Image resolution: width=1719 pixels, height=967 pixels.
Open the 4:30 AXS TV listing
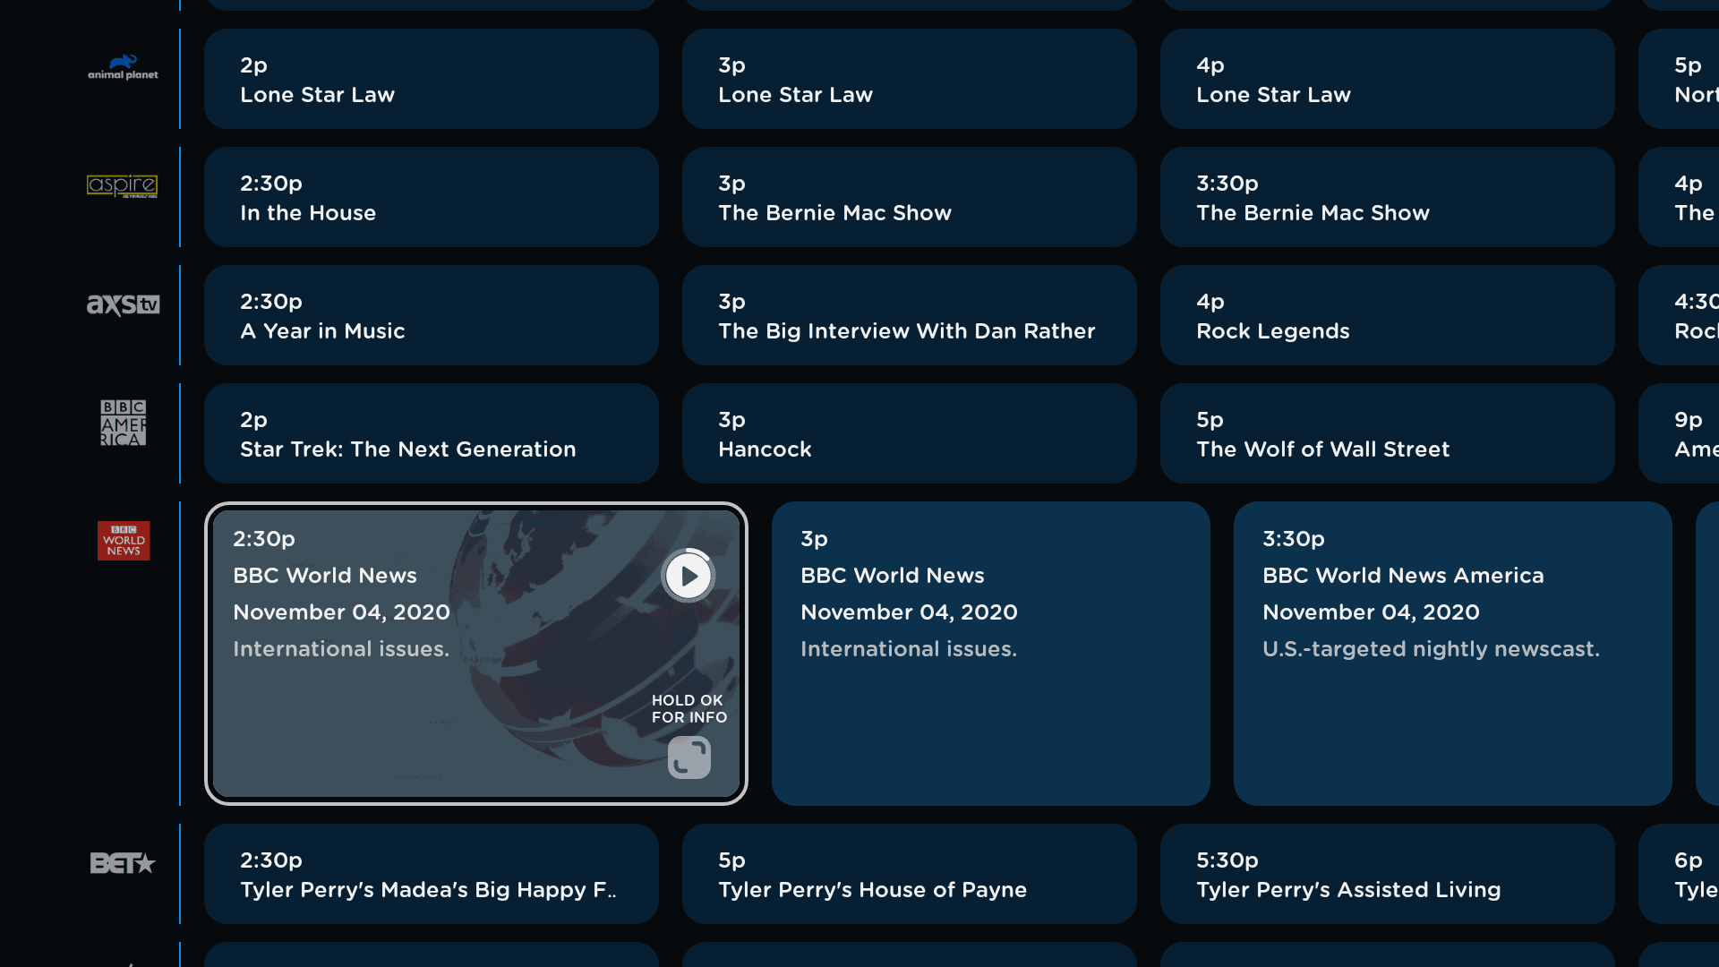pos(1679,315)
